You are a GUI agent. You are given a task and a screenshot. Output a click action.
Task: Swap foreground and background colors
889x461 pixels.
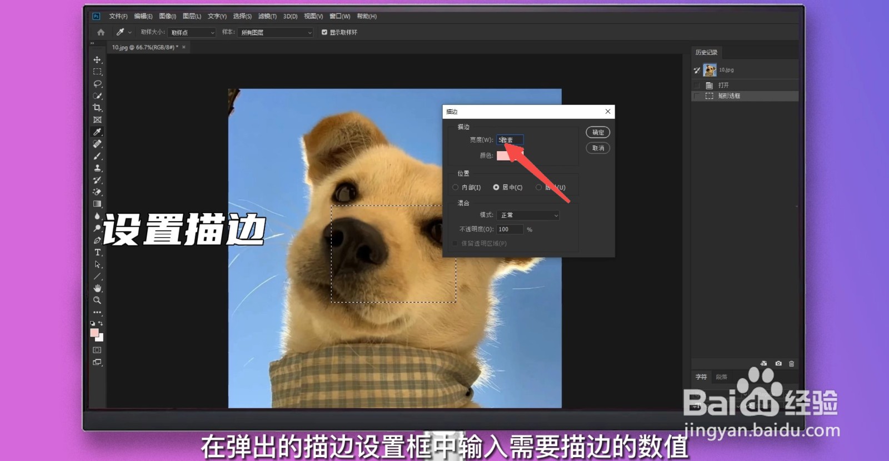click(x=101, y=323)
